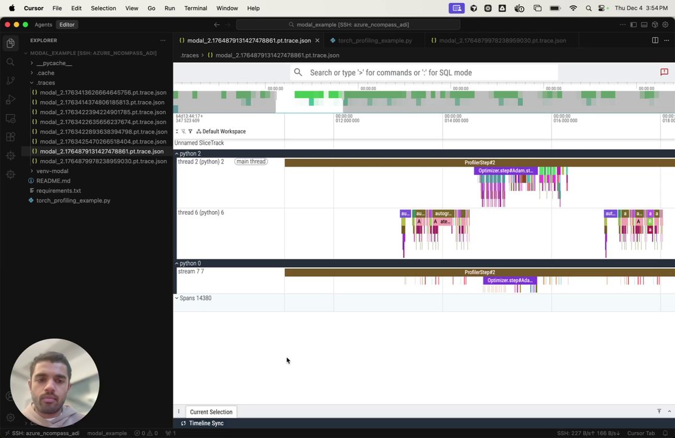Viewport: 675px width, 438px height.
Task: Toggle primary sidebar visibility
Action: point(633,24)
